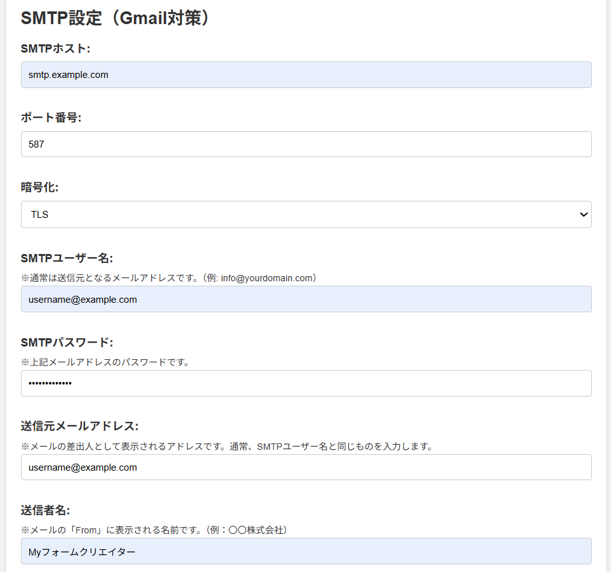This screenshot has height=572, width=611.
Task: Focus the 送信元メールアドレス input field
Action: click(306, 467)
